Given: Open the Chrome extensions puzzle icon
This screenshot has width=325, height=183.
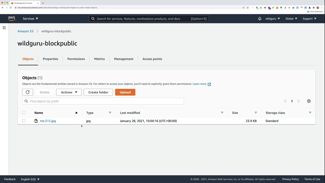Looking at the screenshot, I should (x=314, y=8).
